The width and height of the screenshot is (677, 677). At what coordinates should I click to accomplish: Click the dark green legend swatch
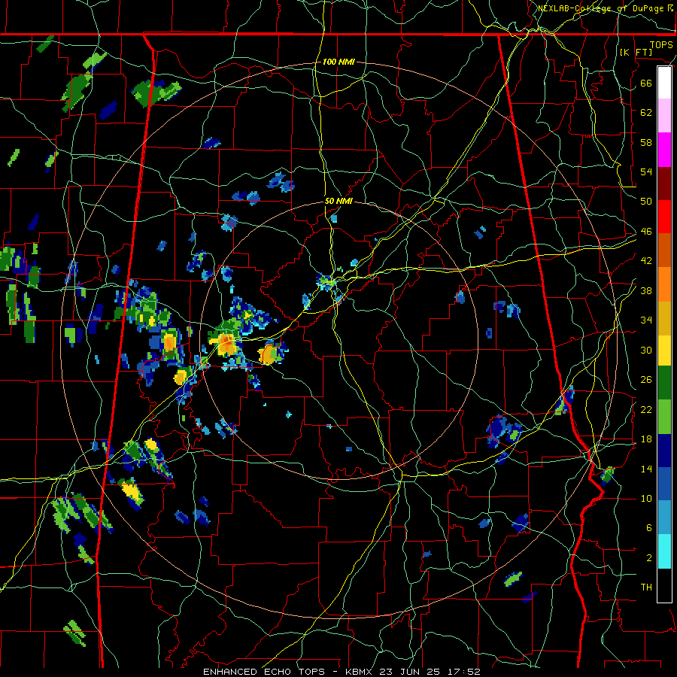(x=664, y=383)
